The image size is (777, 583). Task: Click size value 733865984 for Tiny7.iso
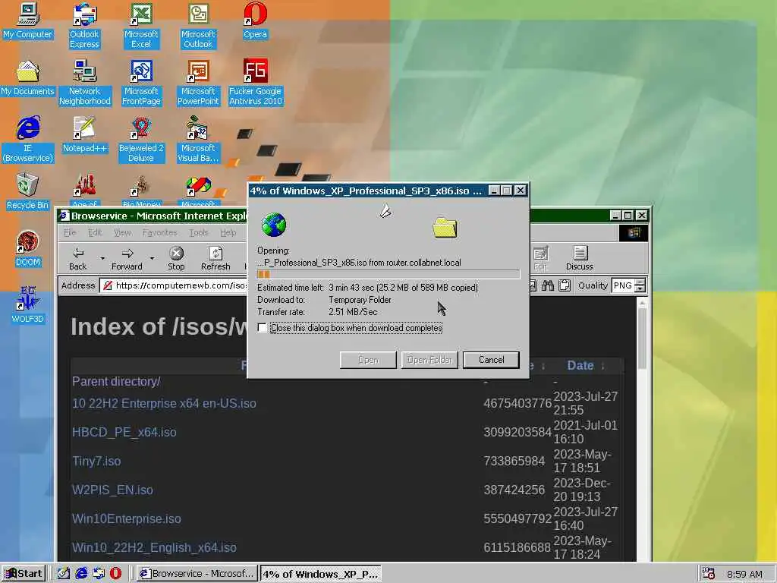point(514,461)
